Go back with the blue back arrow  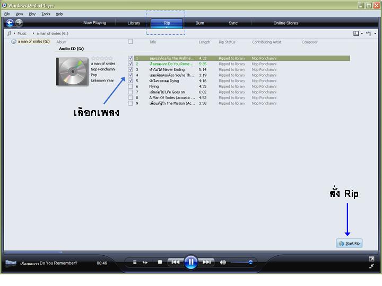point(10,23)
